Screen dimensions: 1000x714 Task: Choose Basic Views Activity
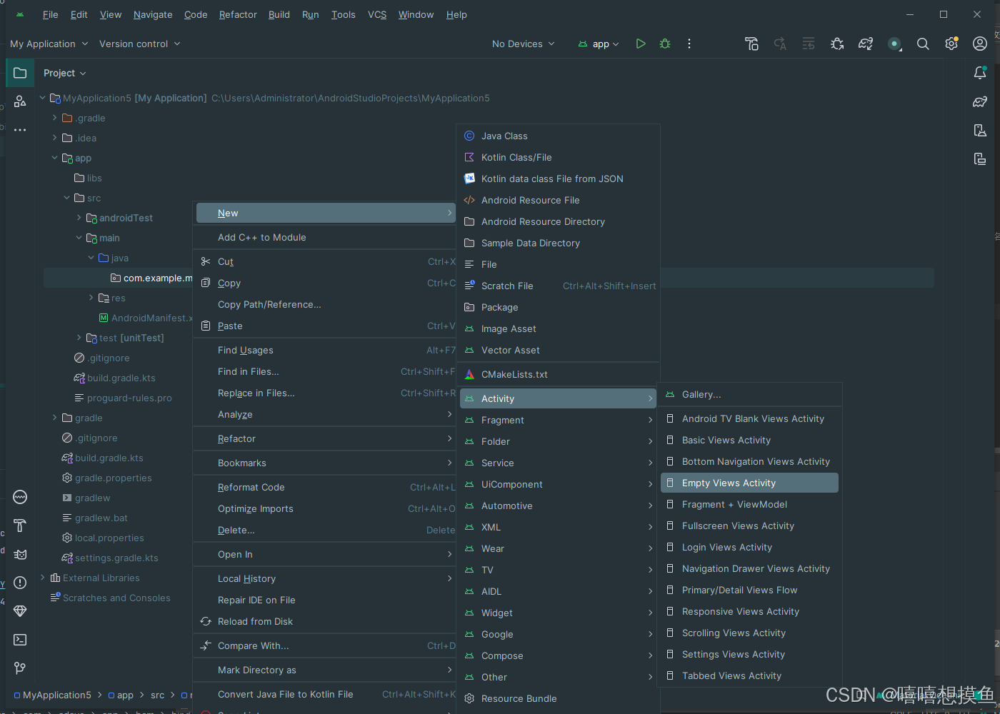pyautogui.click(x=749, y=440)
